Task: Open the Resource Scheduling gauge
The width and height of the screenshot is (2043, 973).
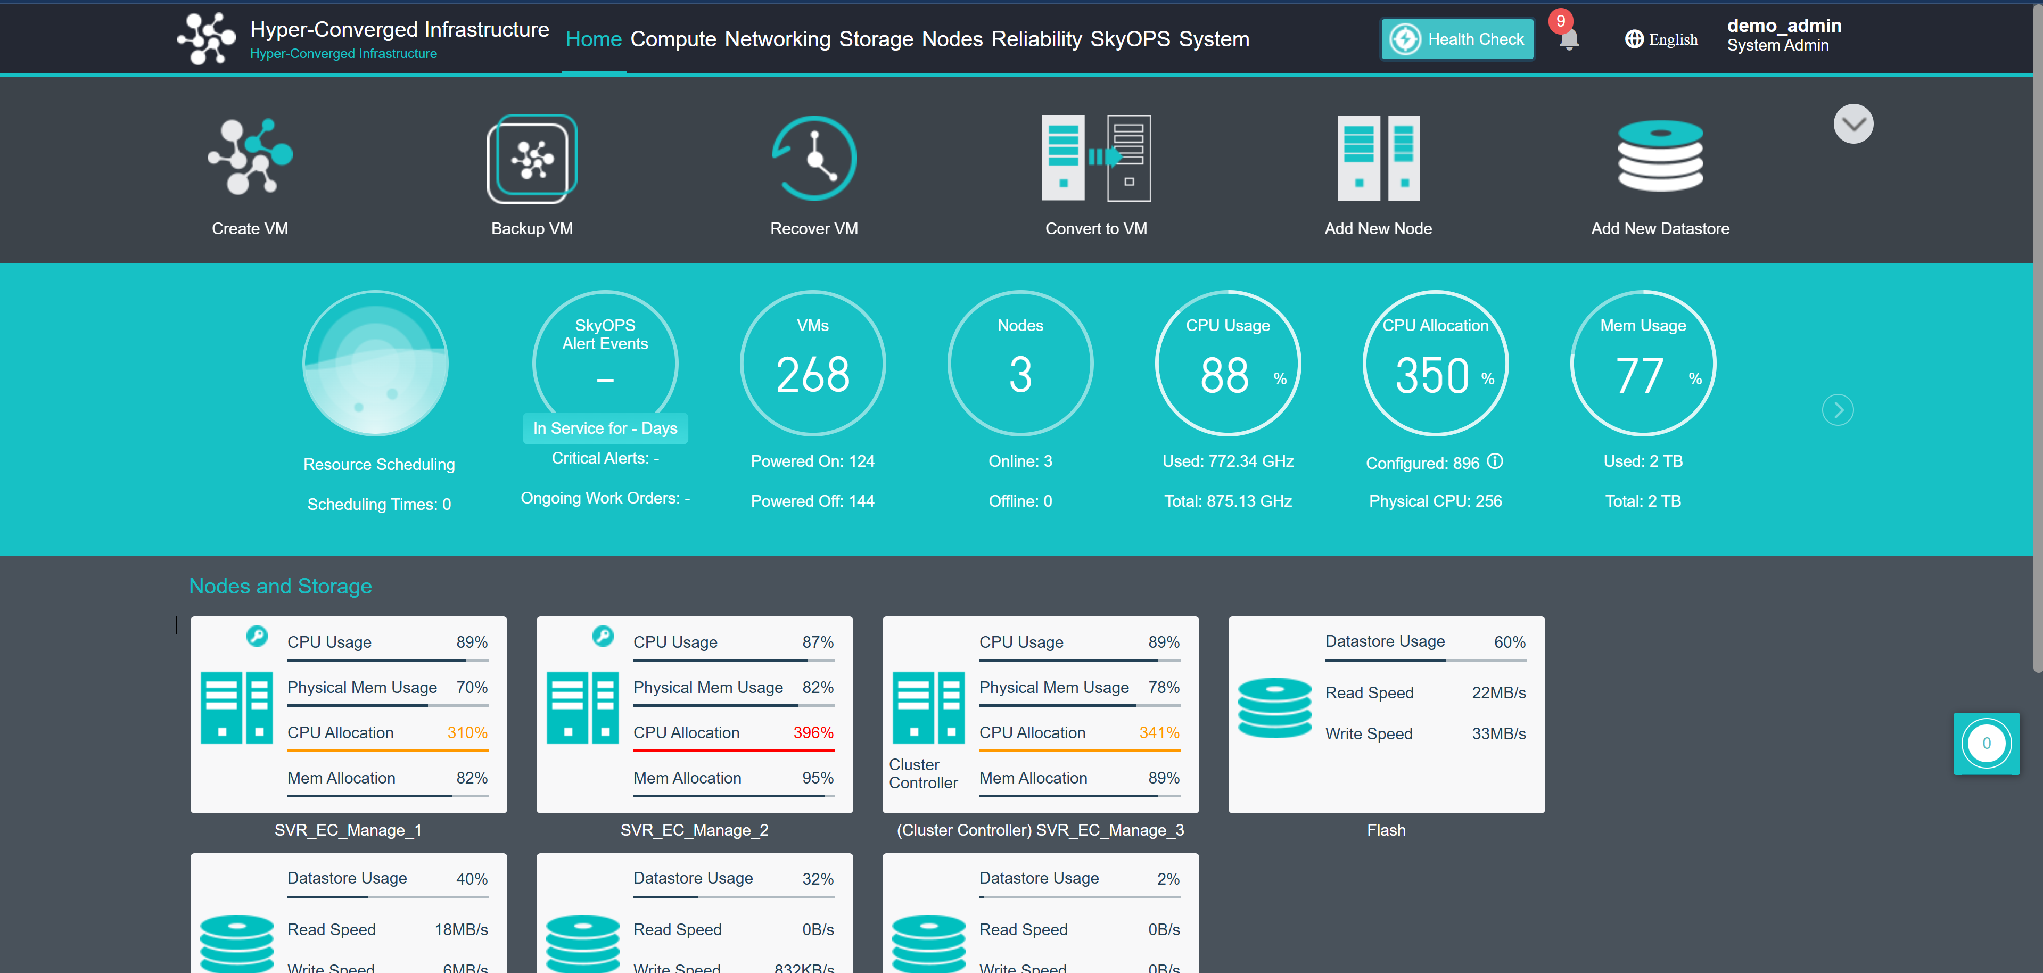Action: [x=375, y=364]
